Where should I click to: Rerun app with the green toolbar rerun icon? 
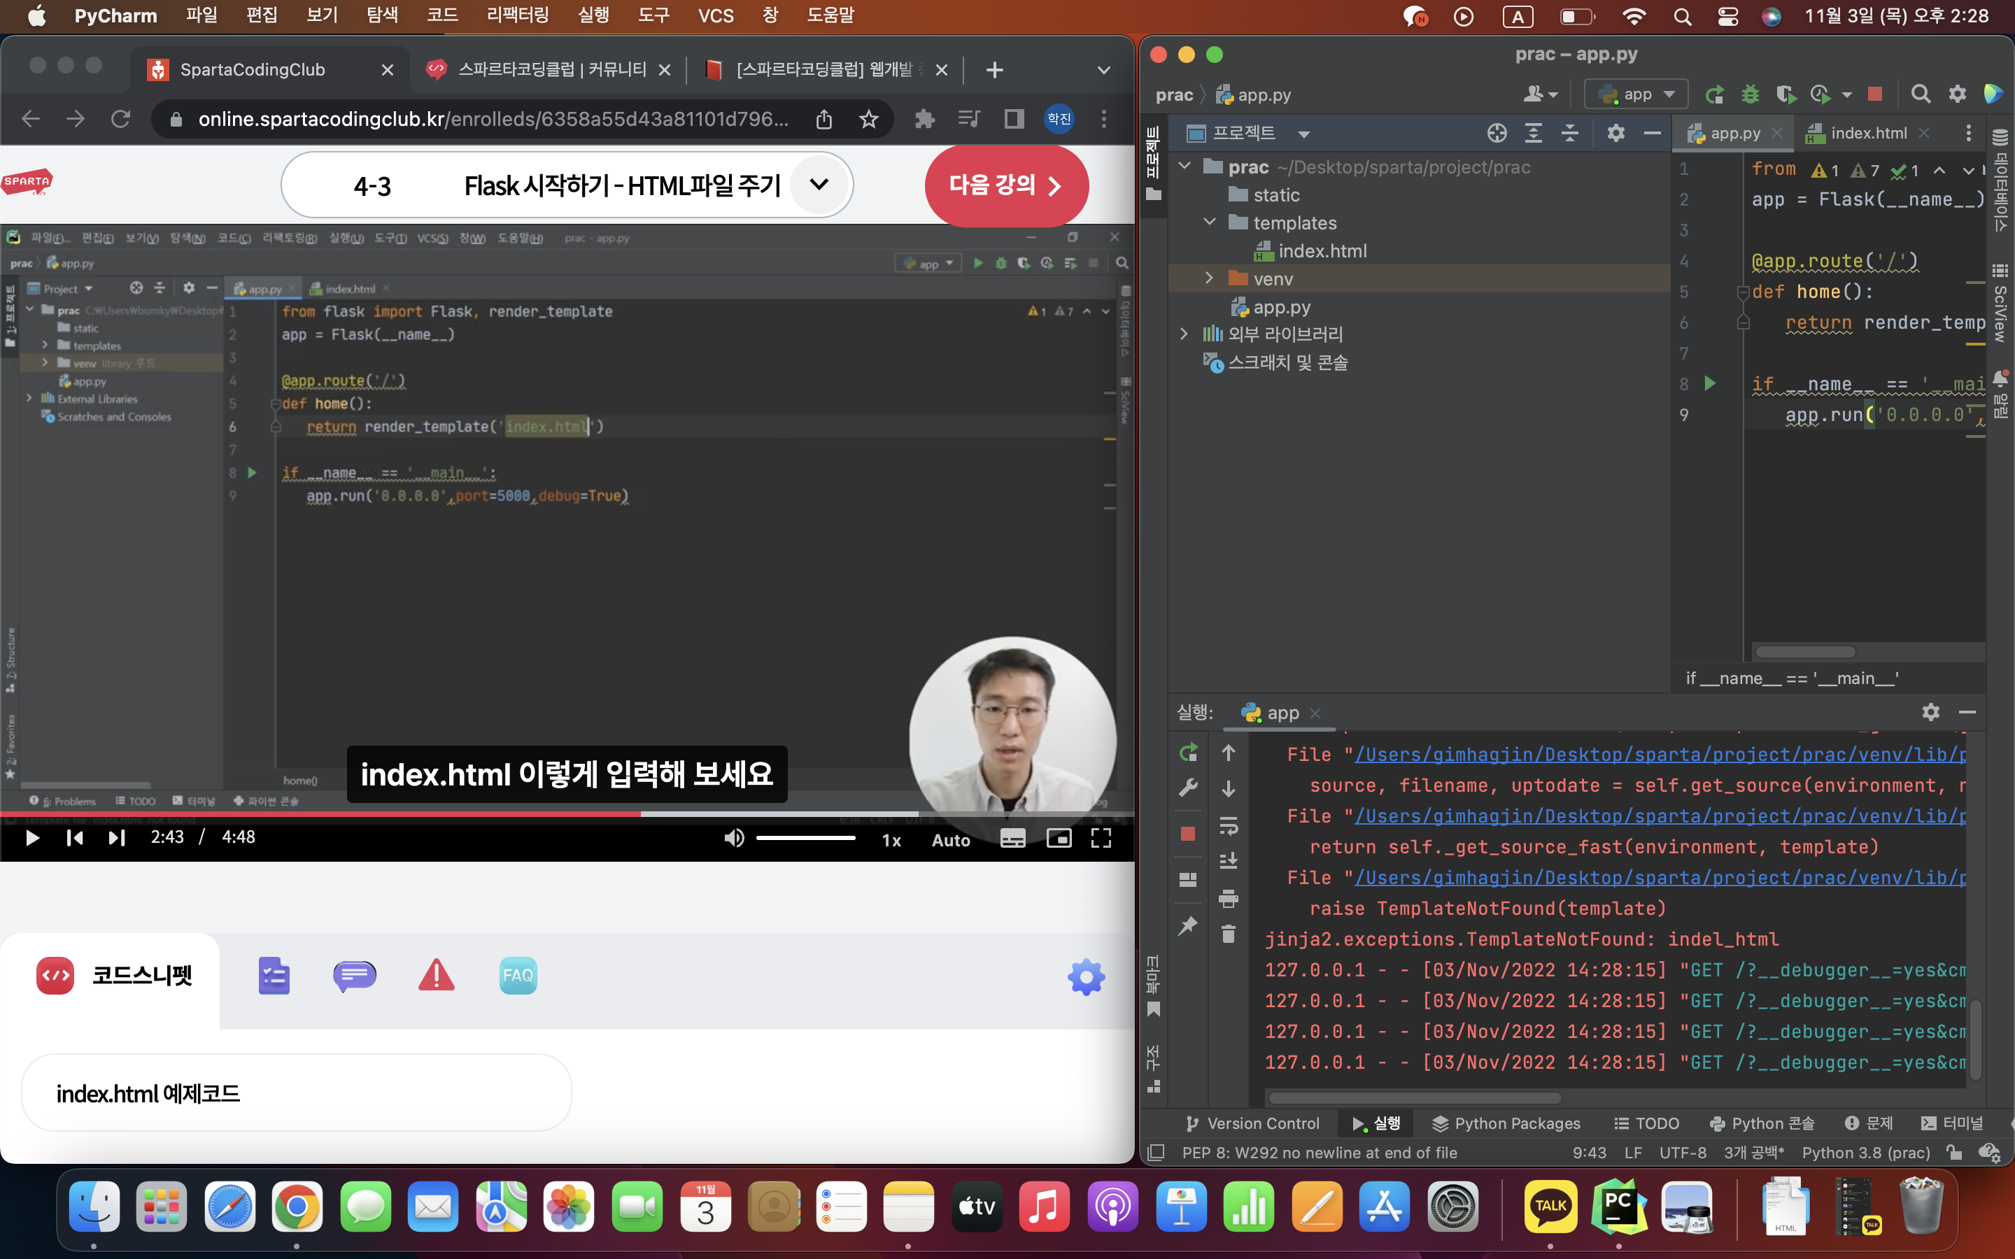(1713, 95)
